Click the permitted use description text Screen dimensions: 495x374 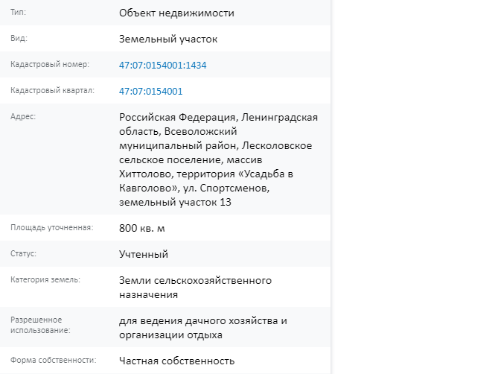click(x=203, y=328)
